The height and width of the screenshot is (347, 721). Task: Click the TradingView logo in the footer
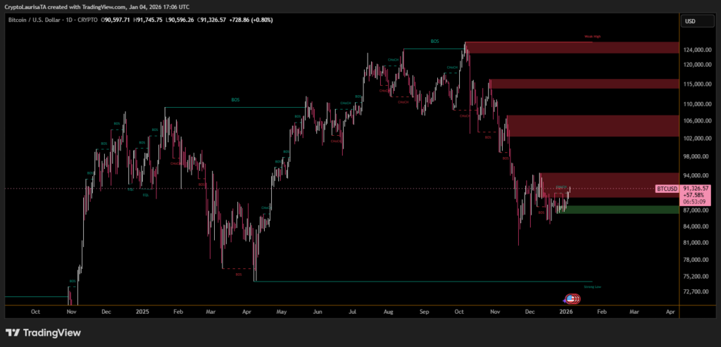tap(43, 332)
